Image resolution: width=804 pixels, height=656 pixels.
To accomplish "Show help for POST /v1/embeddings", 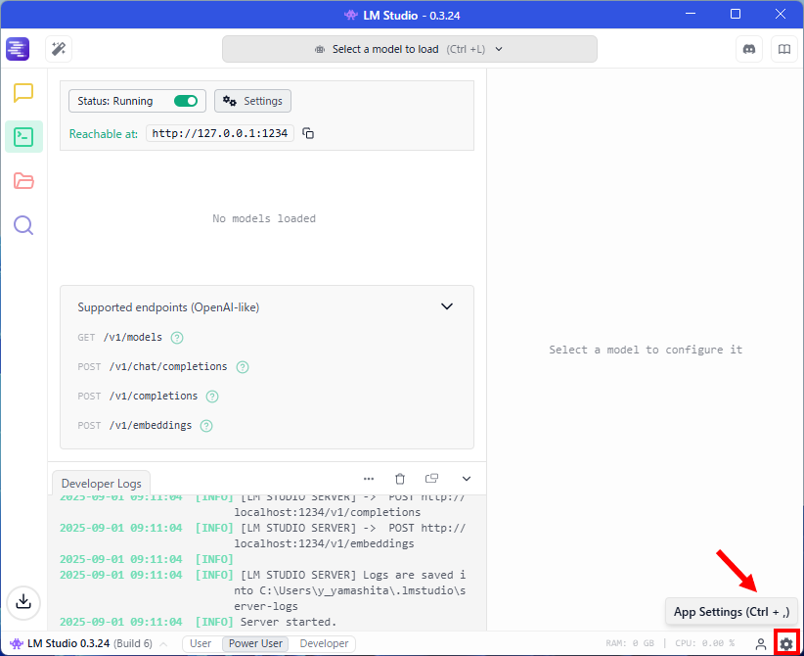I will [x=206, y=426].
